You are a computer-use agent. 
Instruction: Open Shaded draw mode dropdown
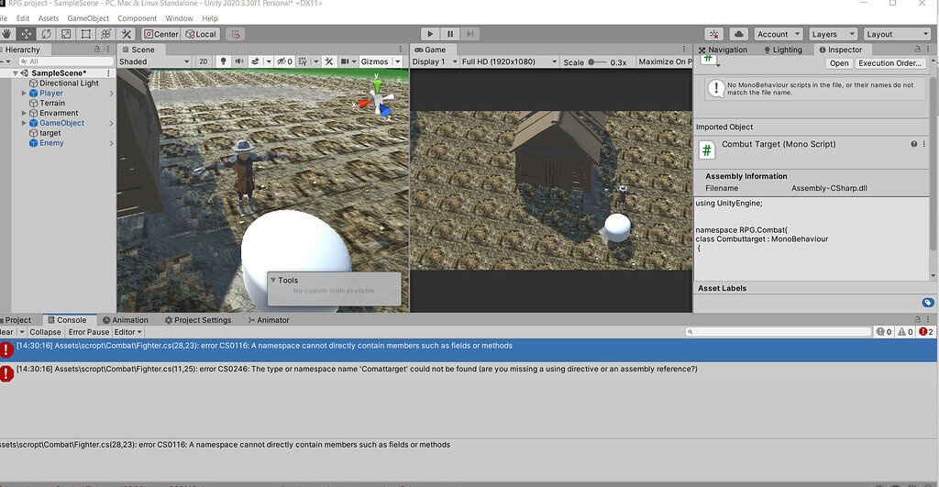coord(154,61)
